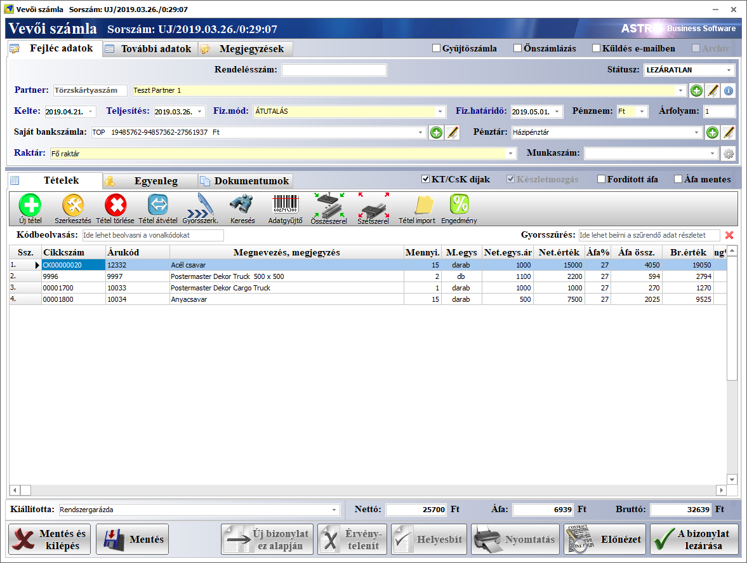Image resolution: width=747 pixels, height=563 pixels.
Task: Switch to Fejléc adatok tab
Action: tap(55, 48)
